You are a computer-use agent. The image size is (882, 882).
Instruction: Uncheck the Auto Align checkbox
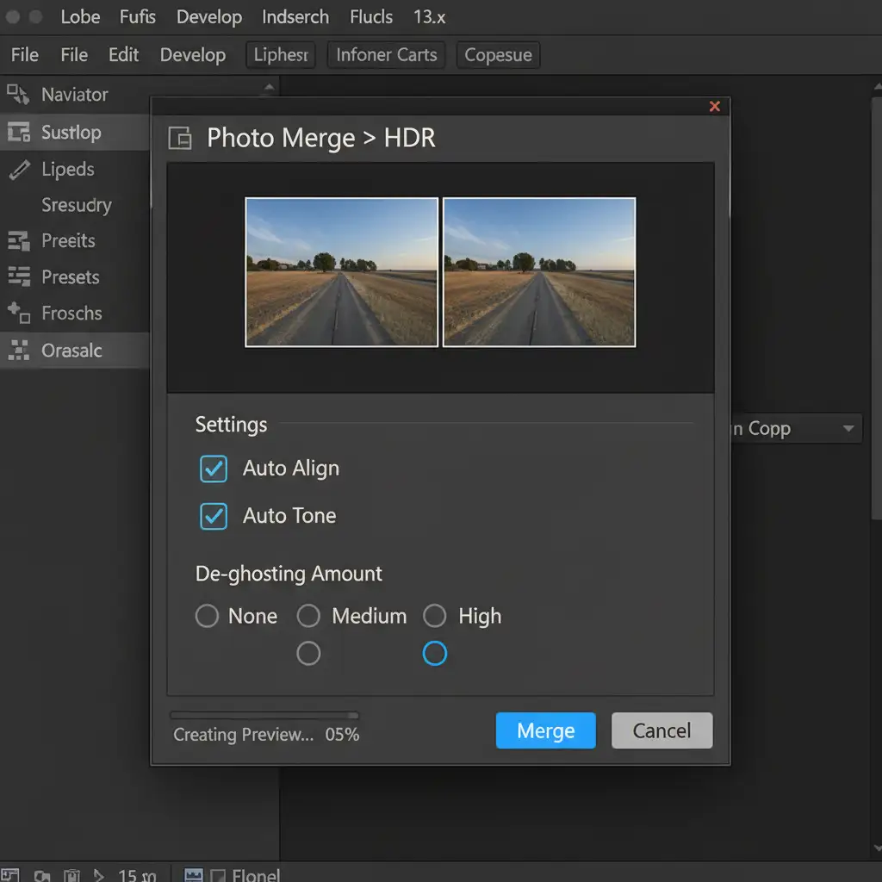click(213, 469)
